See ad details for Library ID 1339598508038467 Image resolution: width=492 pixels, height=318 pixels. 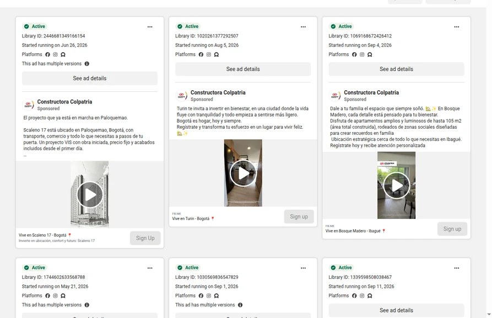pyautogui.click(x=396, y=310)
